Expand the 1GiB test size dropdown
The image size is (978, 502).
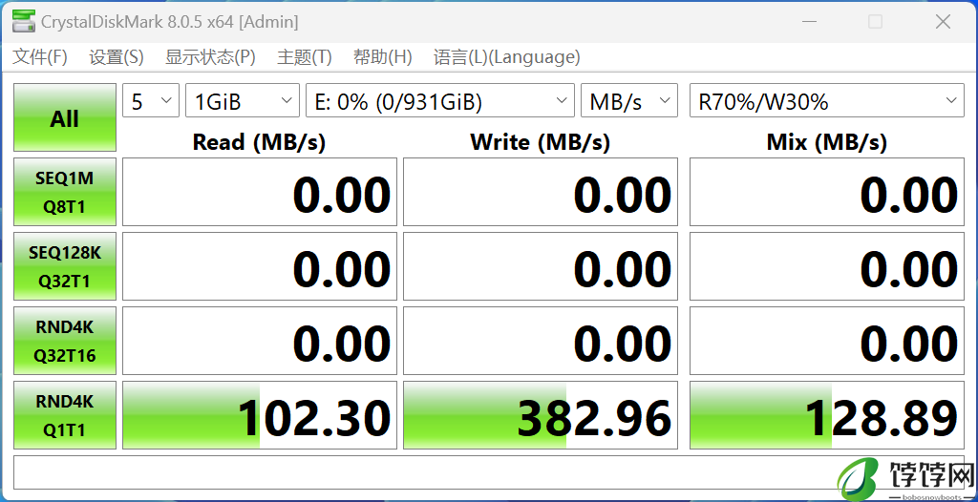(243, 100)
